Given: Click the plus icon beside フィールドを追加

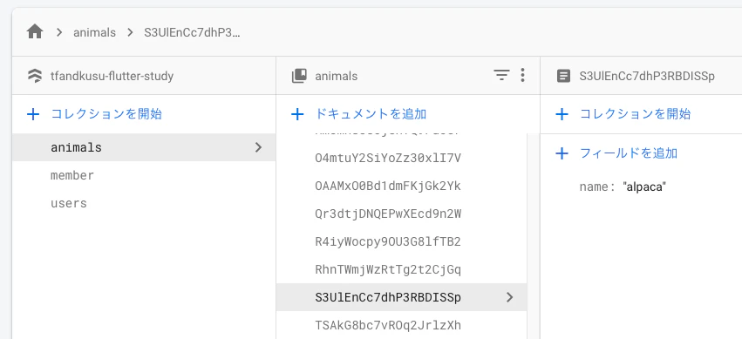Looking at the screenshot, I should [x=562, y=153].
